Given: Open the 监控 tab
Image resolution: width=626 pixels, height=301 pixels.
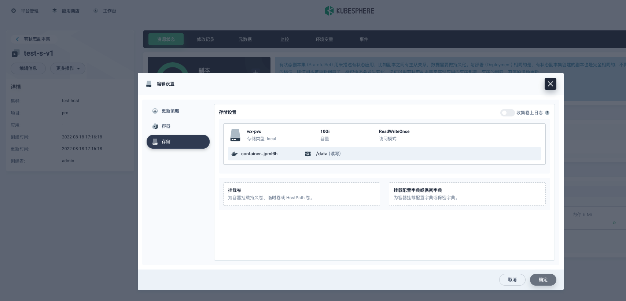Looking at the screenshot, I should point(285,39).
